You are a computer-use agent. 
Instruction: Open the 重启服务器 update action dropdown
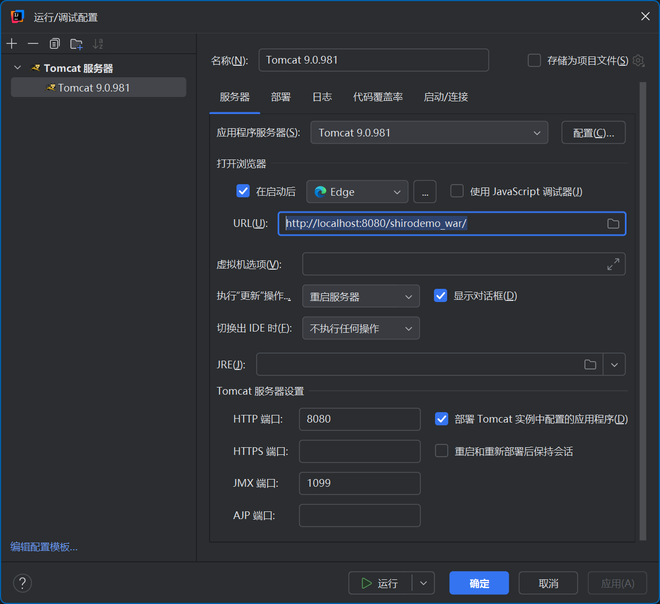361,297
